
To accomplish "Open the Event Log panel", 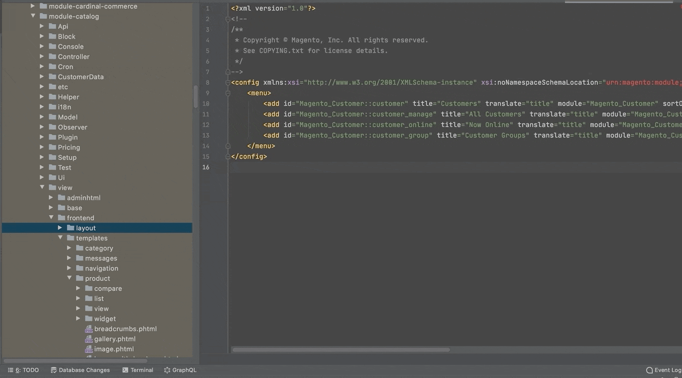I will tap(664, 370).
